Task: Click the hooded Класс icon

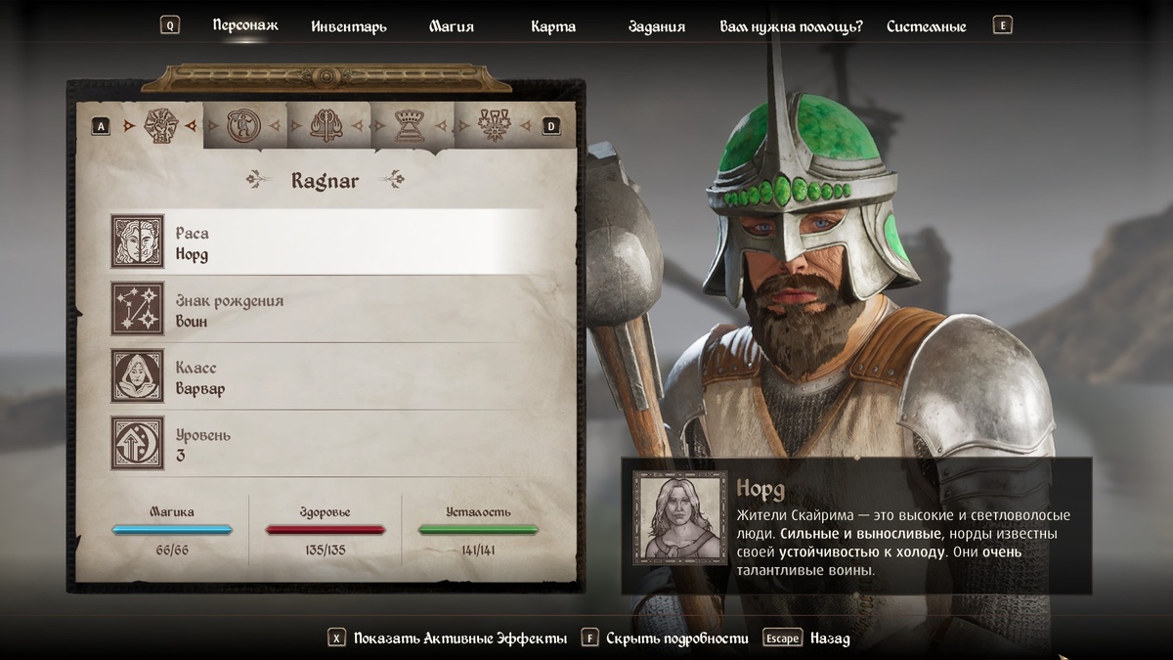Action: pos(137,376)
